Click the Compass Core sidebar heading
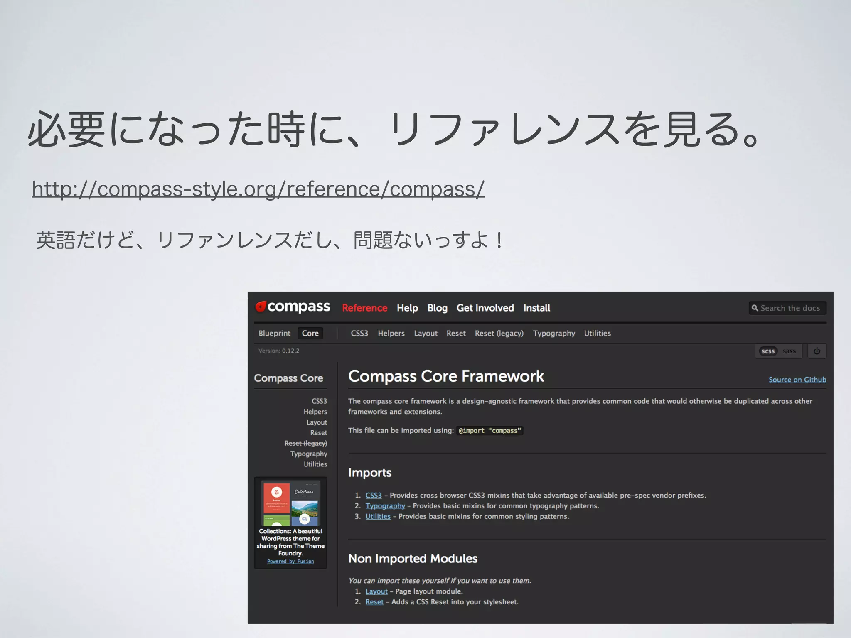Viewport: 851px width, 638px height. 288,378
